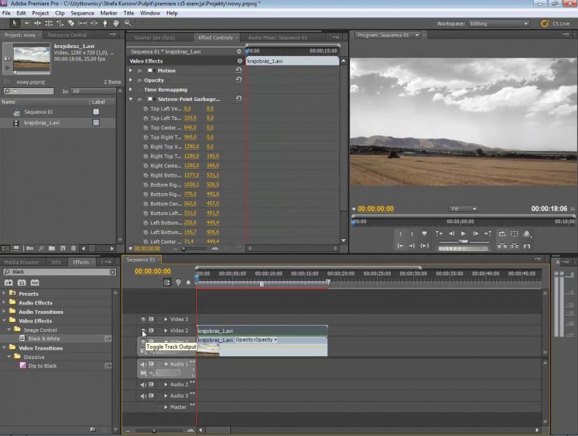This screenshot has width=578, height=436.
Task: Switch to the Media Browser tab
Action: tap(22, 262)
